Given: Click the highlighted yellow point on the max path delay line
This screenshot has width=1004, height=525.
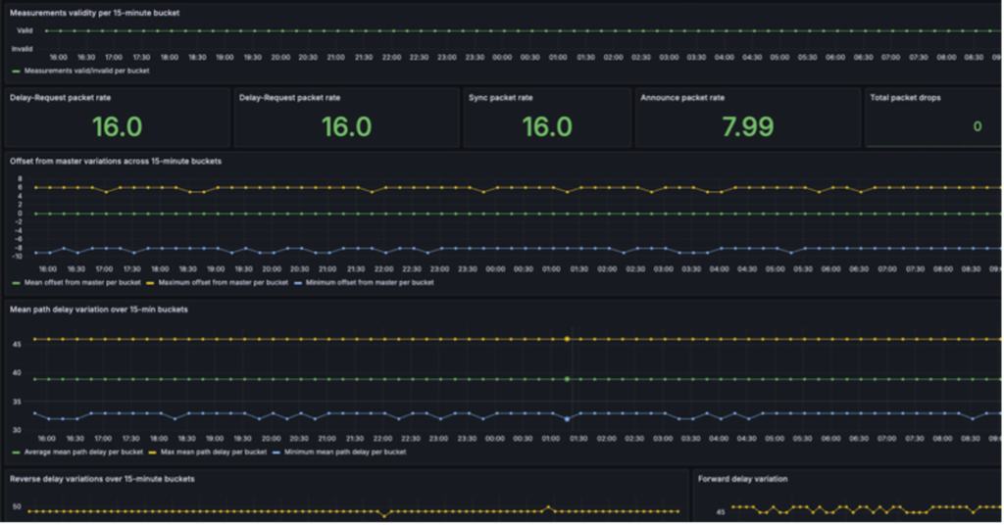Looking at the screenshot, I should 567,339.
